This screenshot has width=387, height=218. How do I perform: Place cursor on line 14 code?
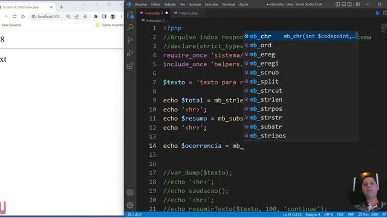203,145
